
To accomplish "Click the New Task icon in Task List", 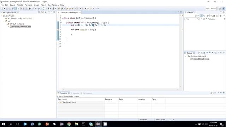I will (196, 16).
